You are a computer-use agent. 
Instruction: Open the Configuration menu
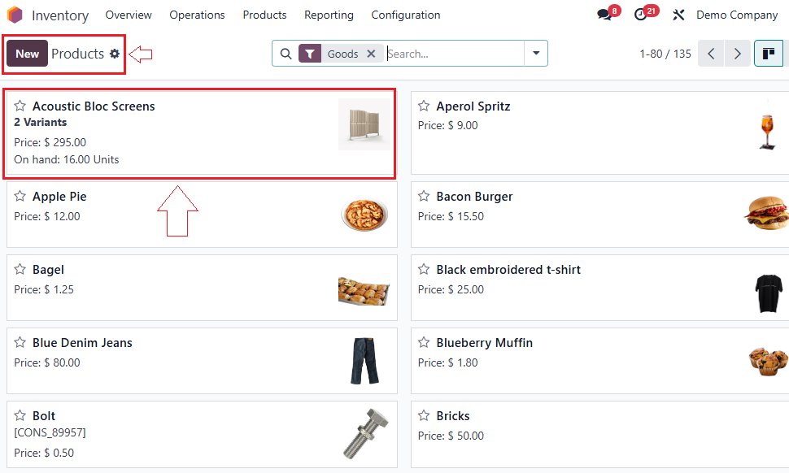pyautogui.click(x=405, y=15)
